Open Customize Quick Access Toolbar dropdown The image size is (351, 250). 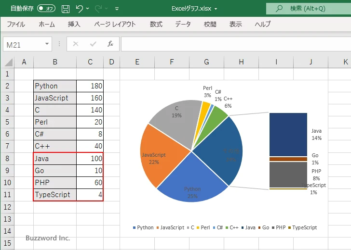(117, 9)
